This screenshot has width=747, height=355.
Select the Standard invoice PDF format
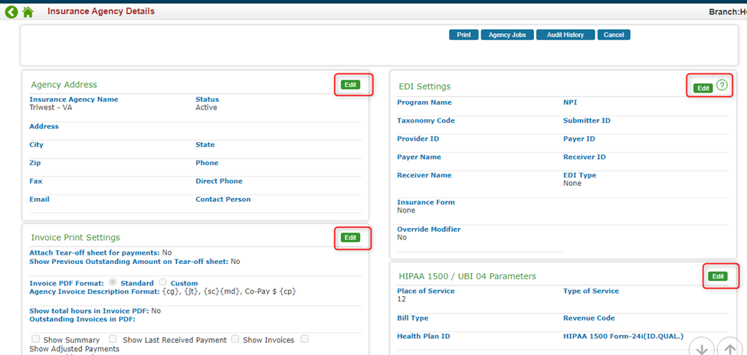coord(113,282)
